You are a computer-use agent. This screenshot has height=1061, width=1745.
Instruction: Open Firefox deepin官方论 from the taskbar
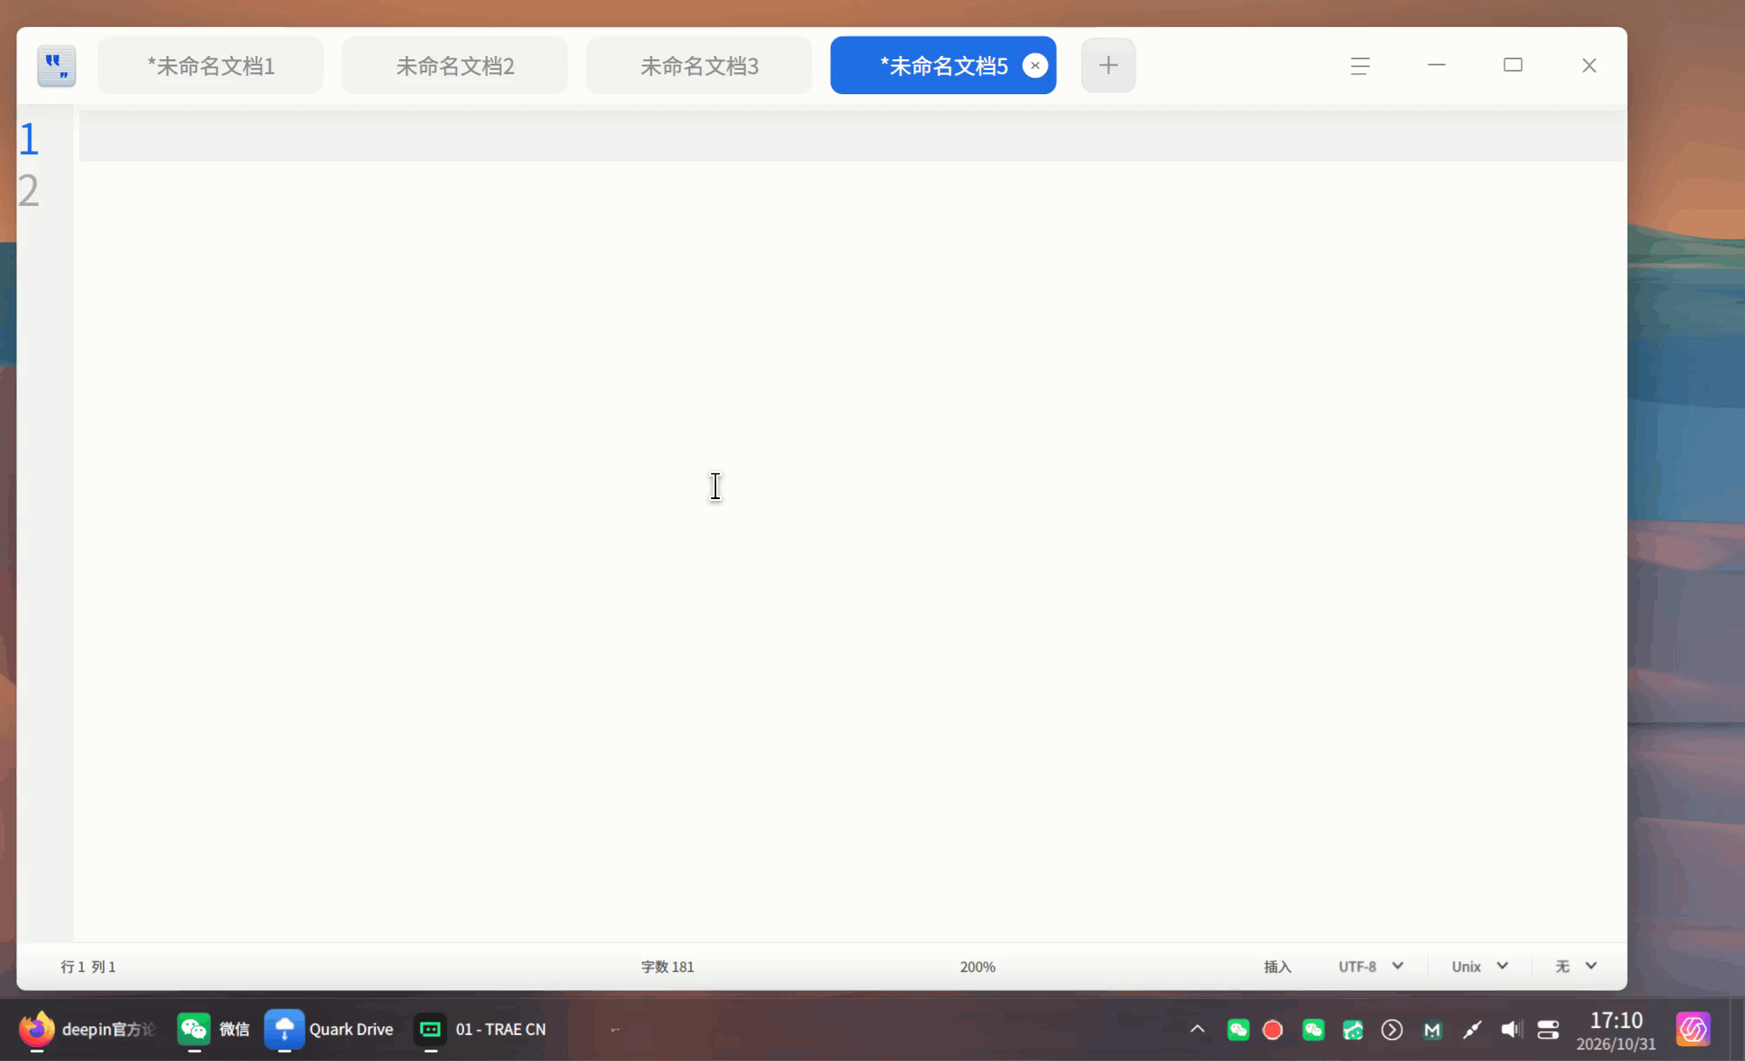coord(86,1030)
